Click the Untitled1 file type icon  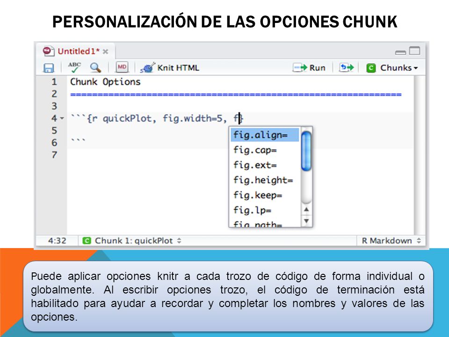pyautogui.click(x=48, y=51)
